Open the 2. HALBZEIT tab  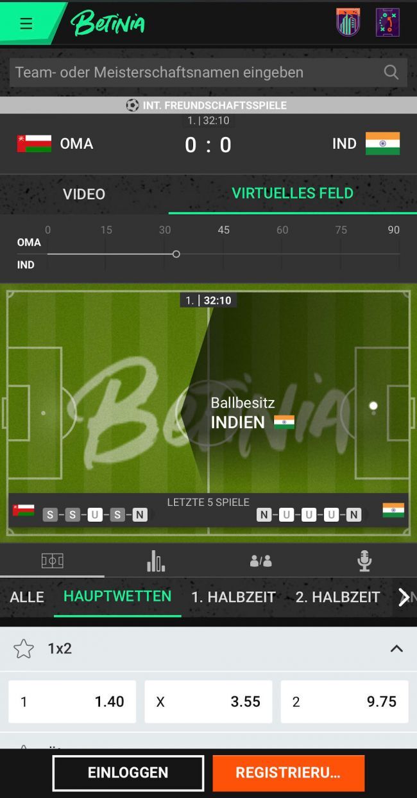(338, 597)
